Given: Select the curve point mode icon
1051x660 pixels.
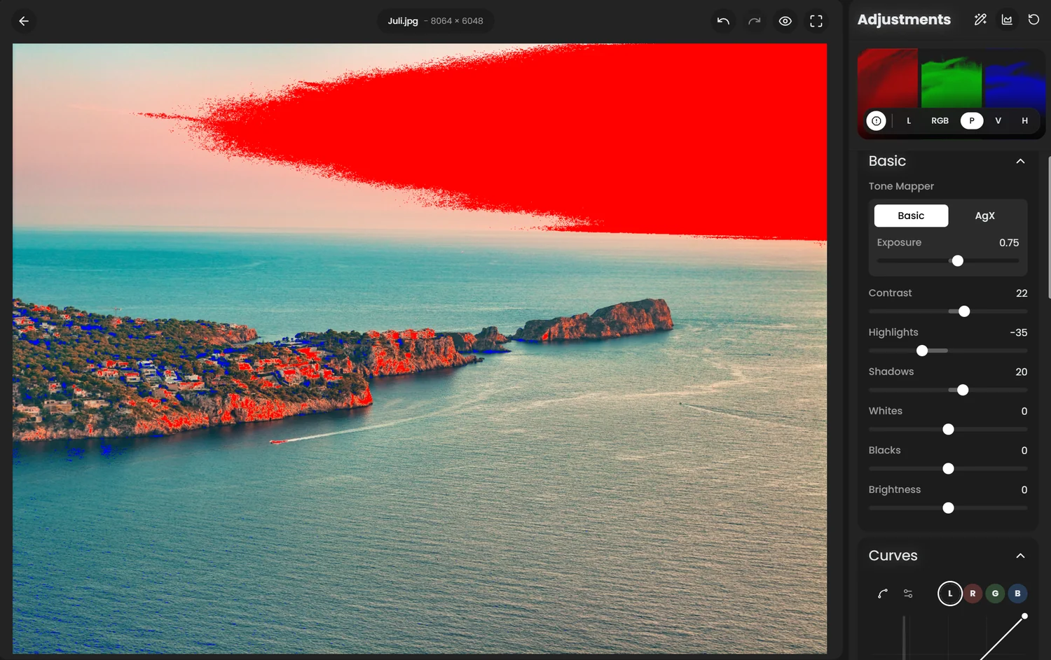Looking at the screenshot, I should coord(883,594).
